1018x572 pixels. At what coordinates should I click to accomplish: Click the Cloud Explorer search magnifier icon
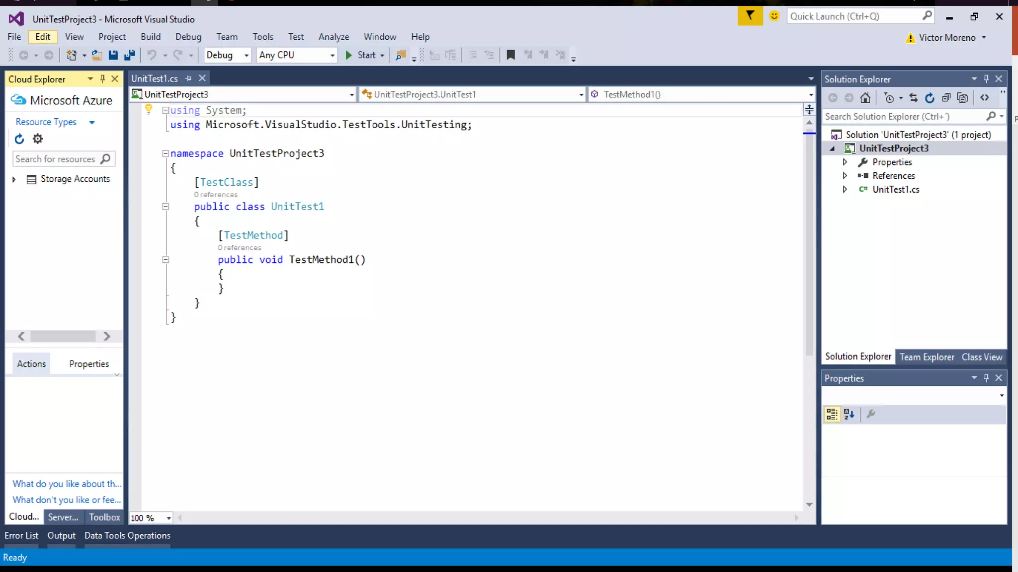tap(105, 159)
